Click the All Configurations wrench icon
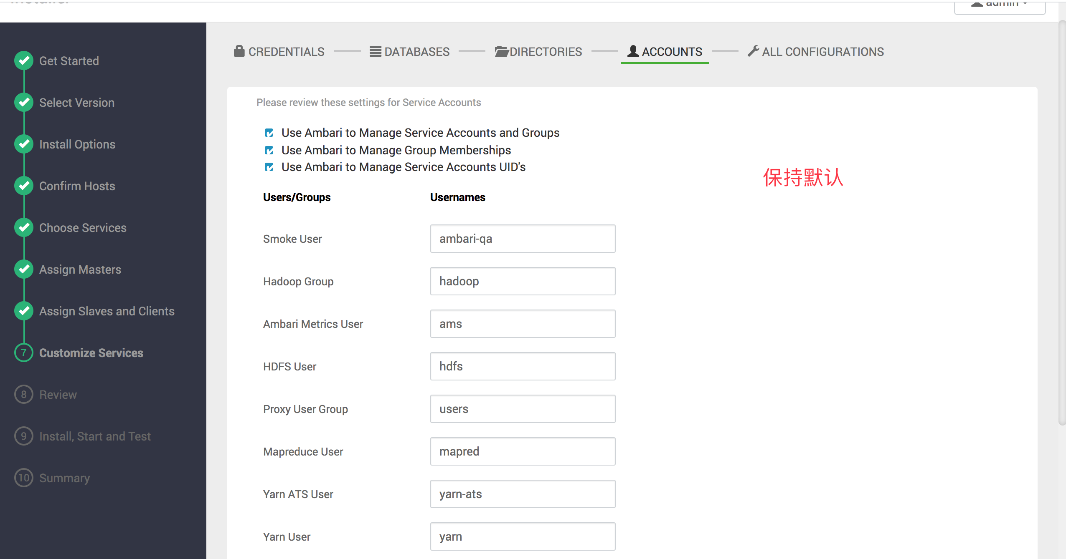 753,51
